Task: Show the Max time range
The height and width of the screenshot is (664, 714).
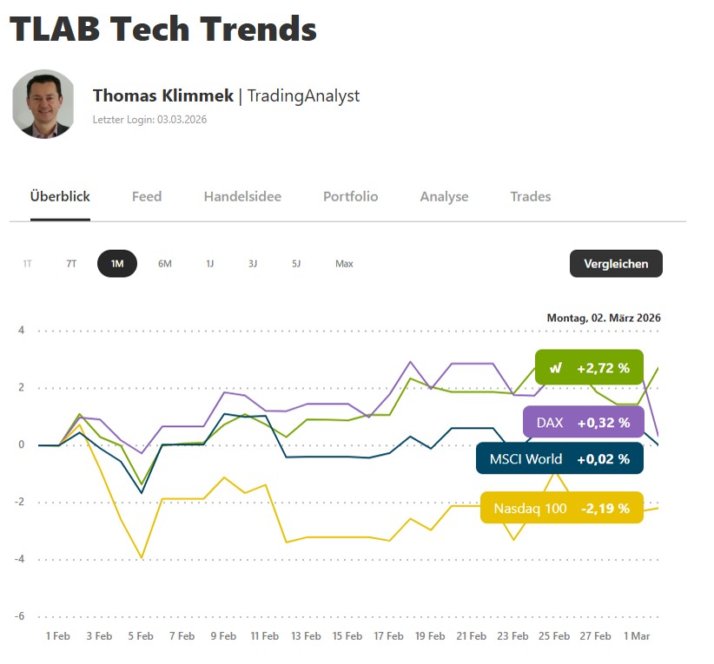Action: click(344, 264)
